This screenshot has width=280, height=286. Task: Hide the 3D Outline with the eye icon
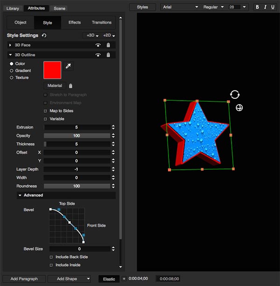98,55
